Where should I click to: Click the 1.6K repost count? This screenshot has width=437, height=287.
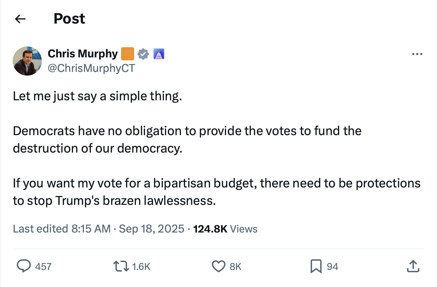click(x=141, y=267)
